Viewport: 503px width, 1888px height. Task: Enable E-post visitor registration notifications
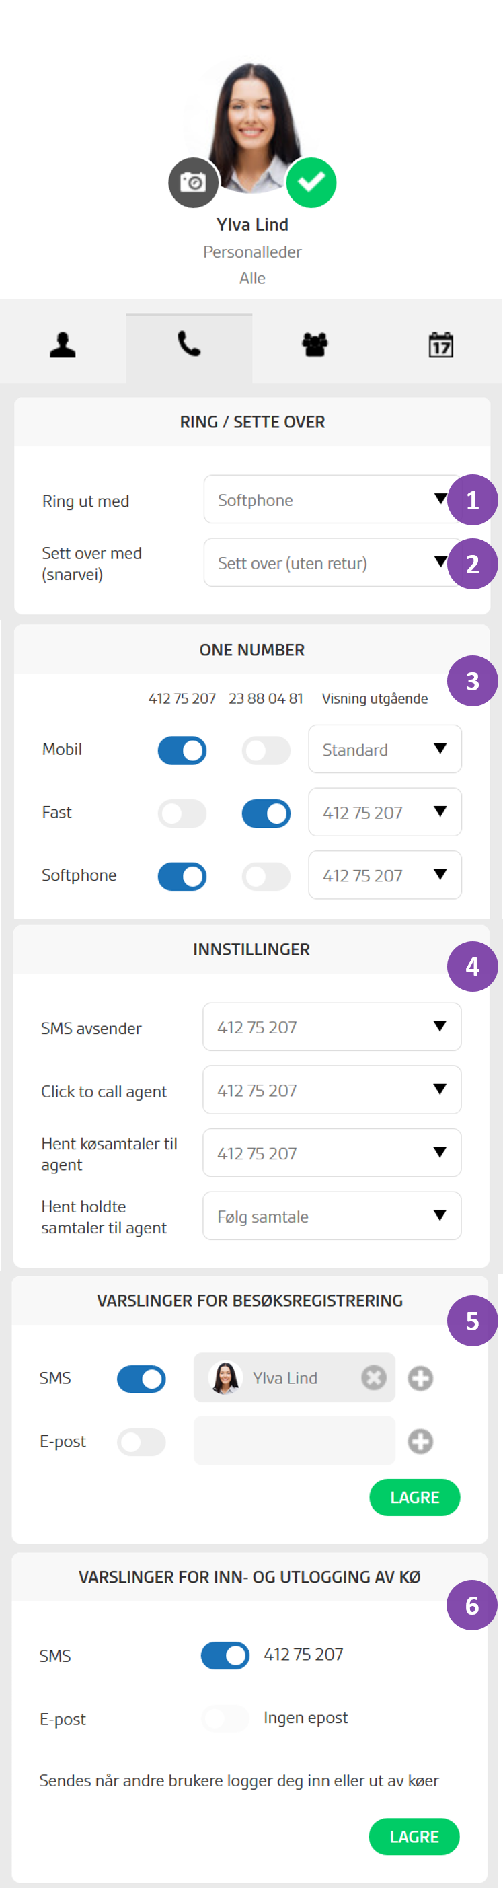[x=141, y=1442]
